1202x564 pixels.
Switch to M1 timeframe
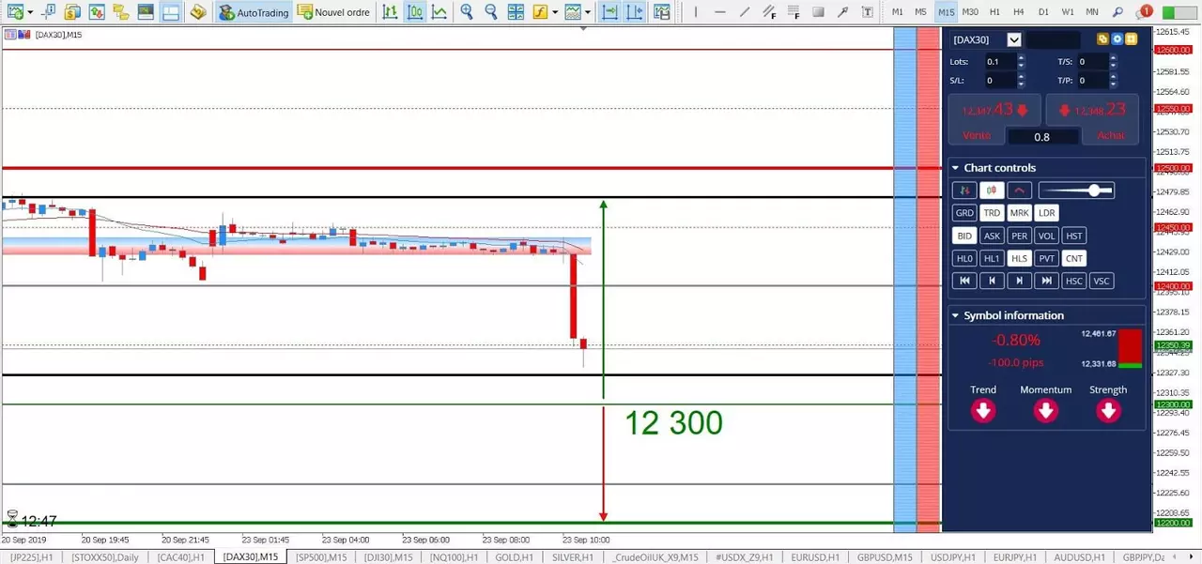tap(898, 12)
